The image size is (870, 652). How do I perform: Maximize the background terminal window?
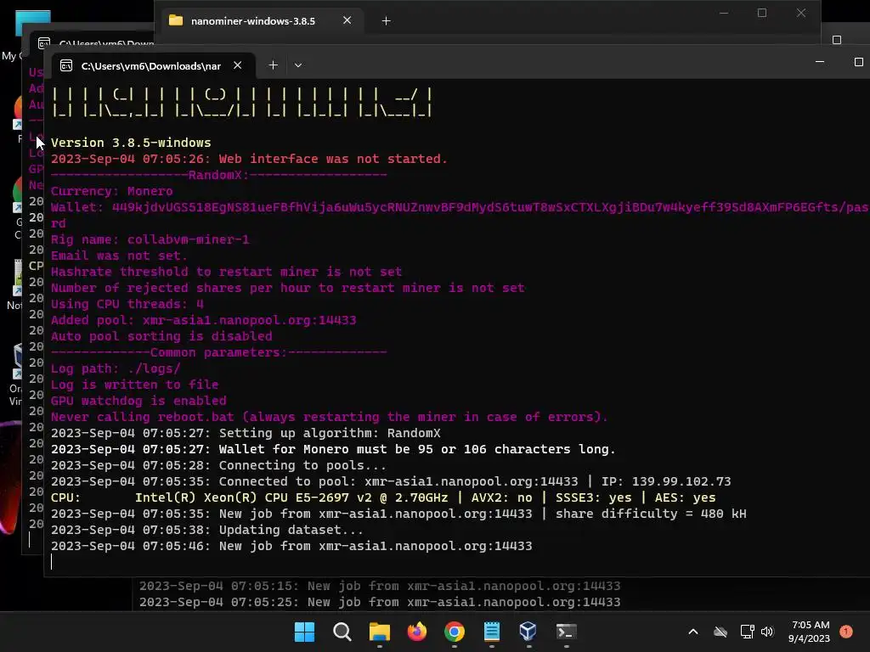(837, 40)
